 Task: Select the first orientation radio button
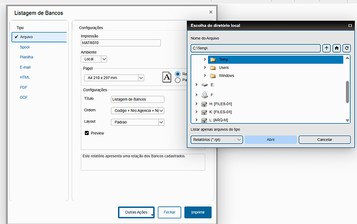point(178,74)
